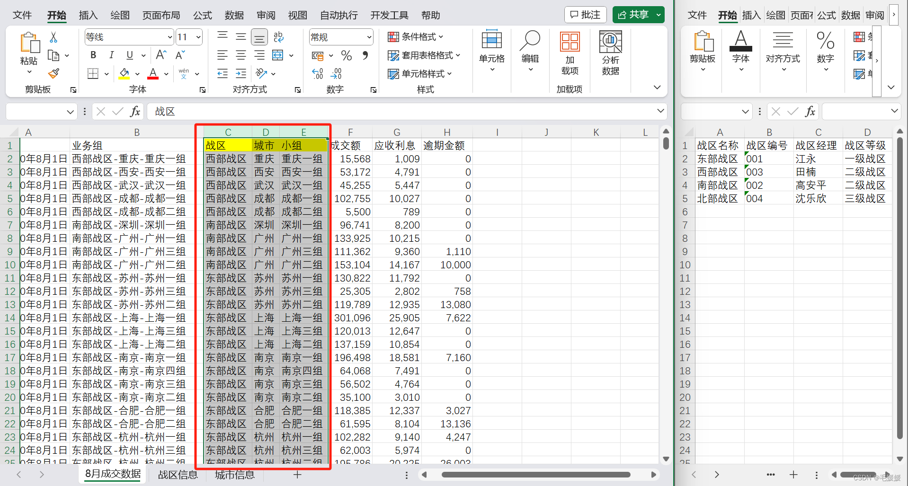Decrease font size with smaller A
908x486 pixels.
pos(180,55)
